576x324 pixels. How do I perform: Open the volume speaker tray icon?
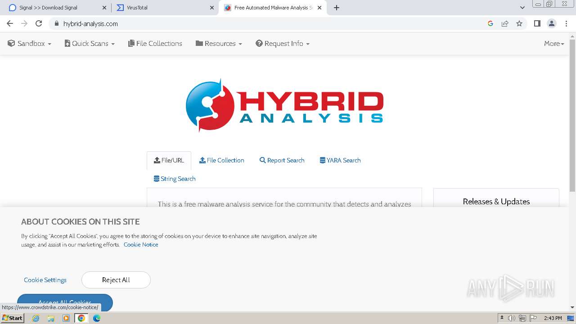pos(512,318)
